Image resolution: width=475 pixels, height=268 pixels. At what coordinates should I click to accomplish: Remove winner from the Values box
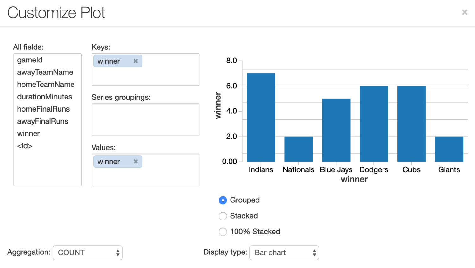pos(136,162)
